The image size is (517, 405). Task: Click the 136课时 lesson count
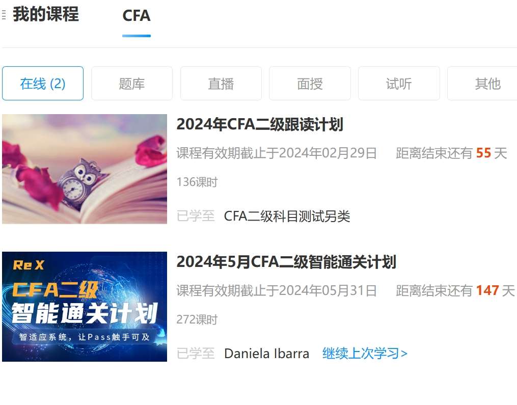click(197, 182)
